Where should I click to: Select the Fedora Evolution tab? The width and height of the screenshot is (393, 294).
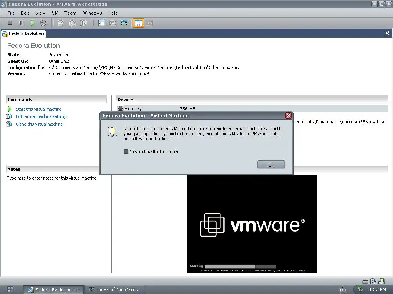[23, 34]
